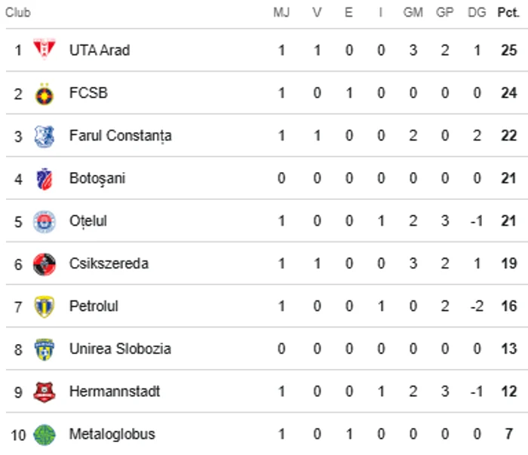
Task: Click the Petrolul club badge icon
Action: coord(44,307)
